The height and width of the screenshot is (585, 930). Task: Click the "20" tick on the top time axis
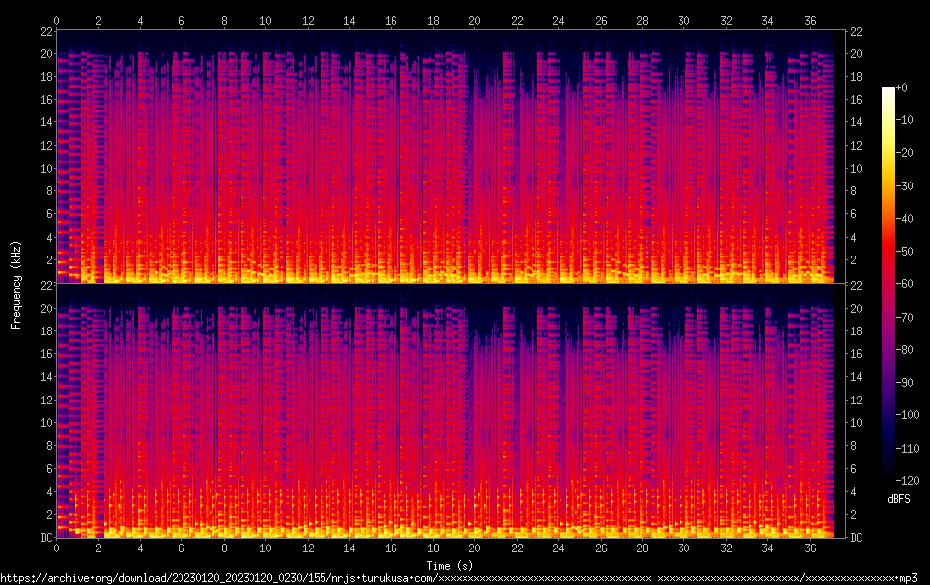(474, 20)
